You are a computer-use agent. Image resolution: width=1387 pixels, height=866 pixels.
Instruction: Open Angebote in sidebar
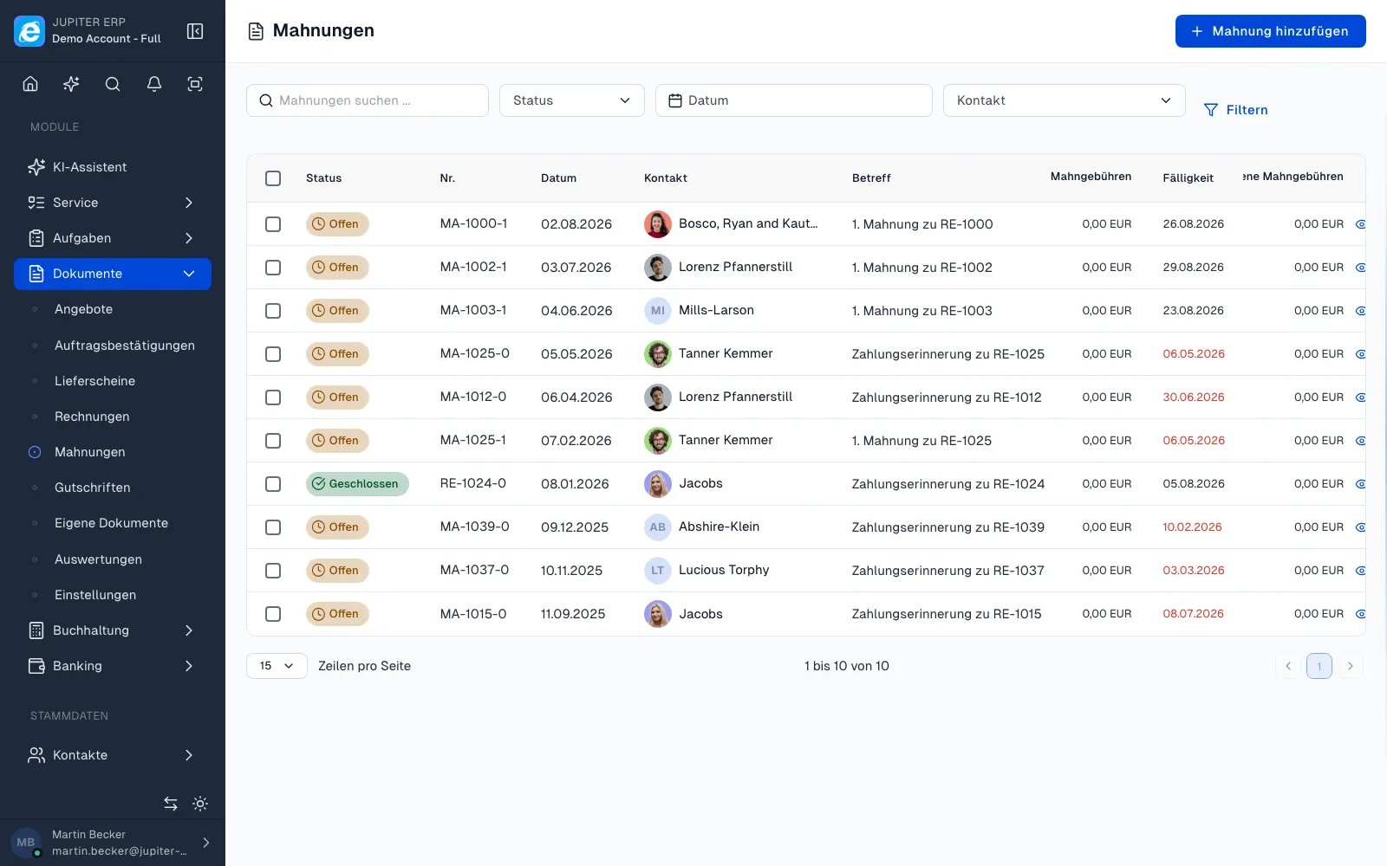coord(83,309)
